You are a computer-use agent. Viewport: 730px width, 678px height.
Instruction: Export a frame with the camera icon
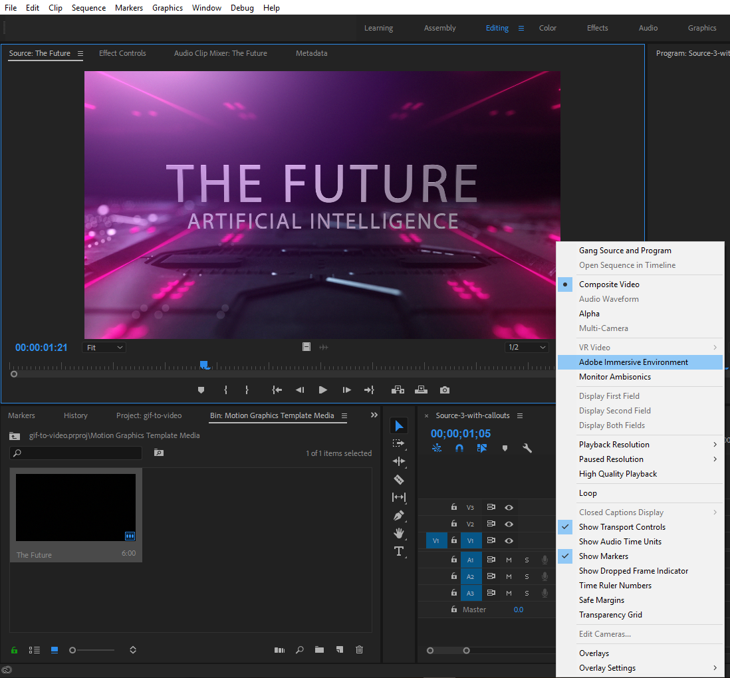point(444,390)
